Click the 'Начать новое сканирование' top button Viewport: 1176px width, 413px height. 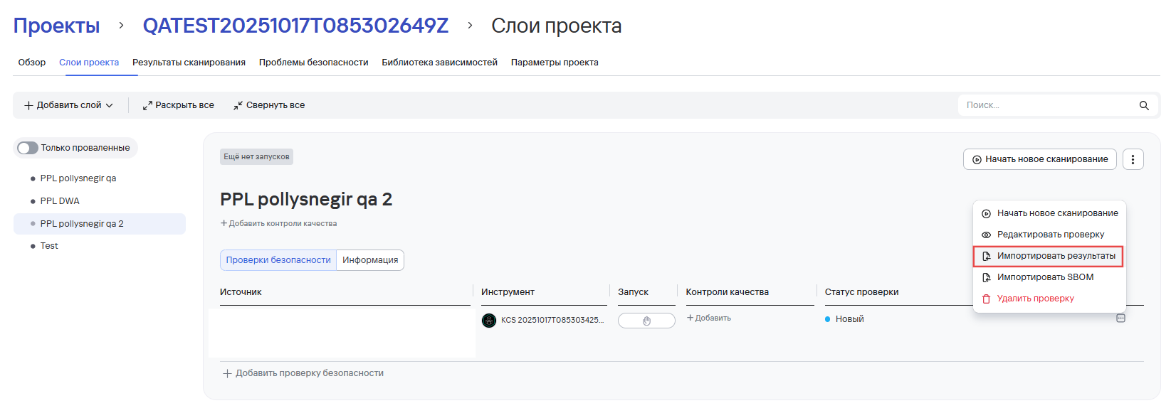[x=1040, y=159]
